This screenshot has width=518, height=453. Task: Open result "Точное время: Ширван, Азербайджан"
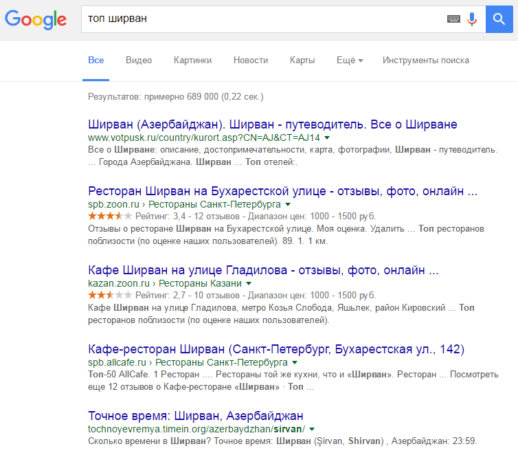(x=196, y=416)
